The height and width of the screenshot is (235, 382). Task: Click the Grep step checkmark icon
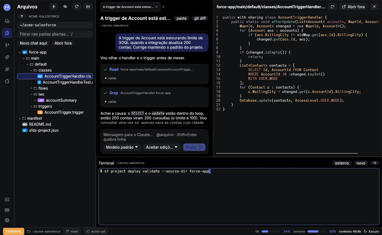click(105, 93)
